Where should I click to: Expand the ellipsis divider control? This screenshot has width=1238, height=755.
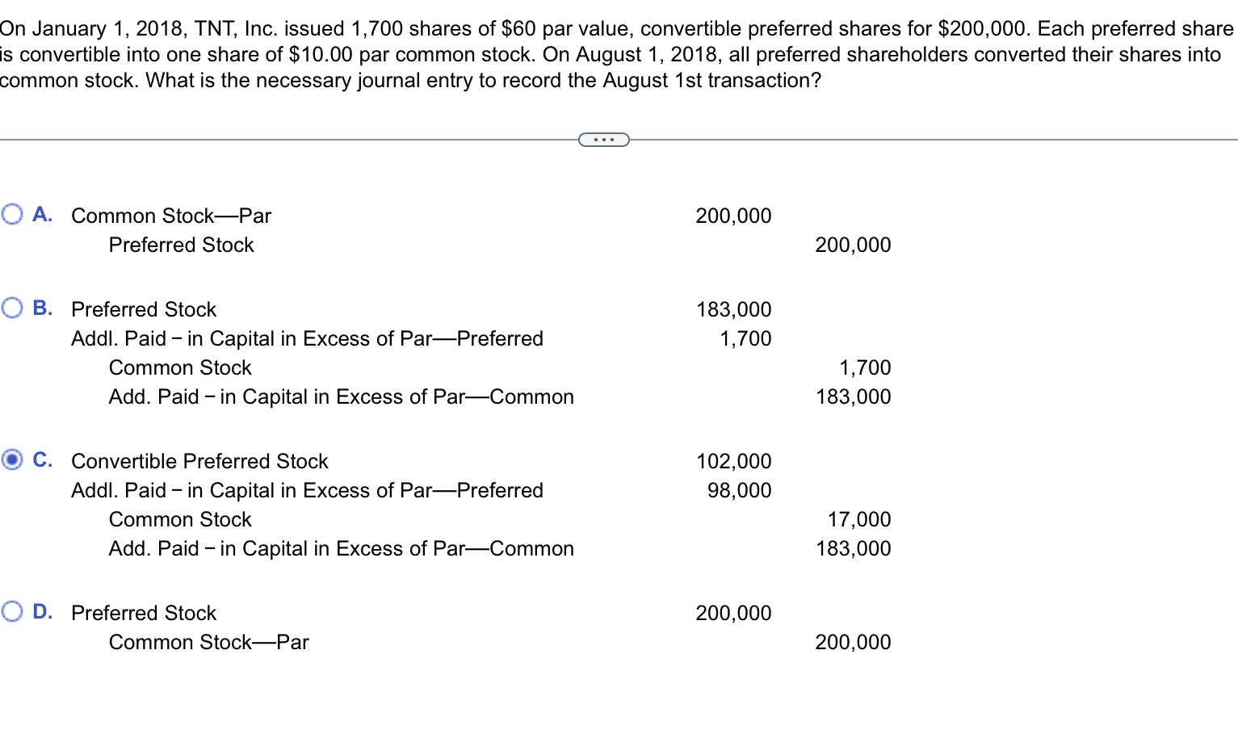[603, 140]
